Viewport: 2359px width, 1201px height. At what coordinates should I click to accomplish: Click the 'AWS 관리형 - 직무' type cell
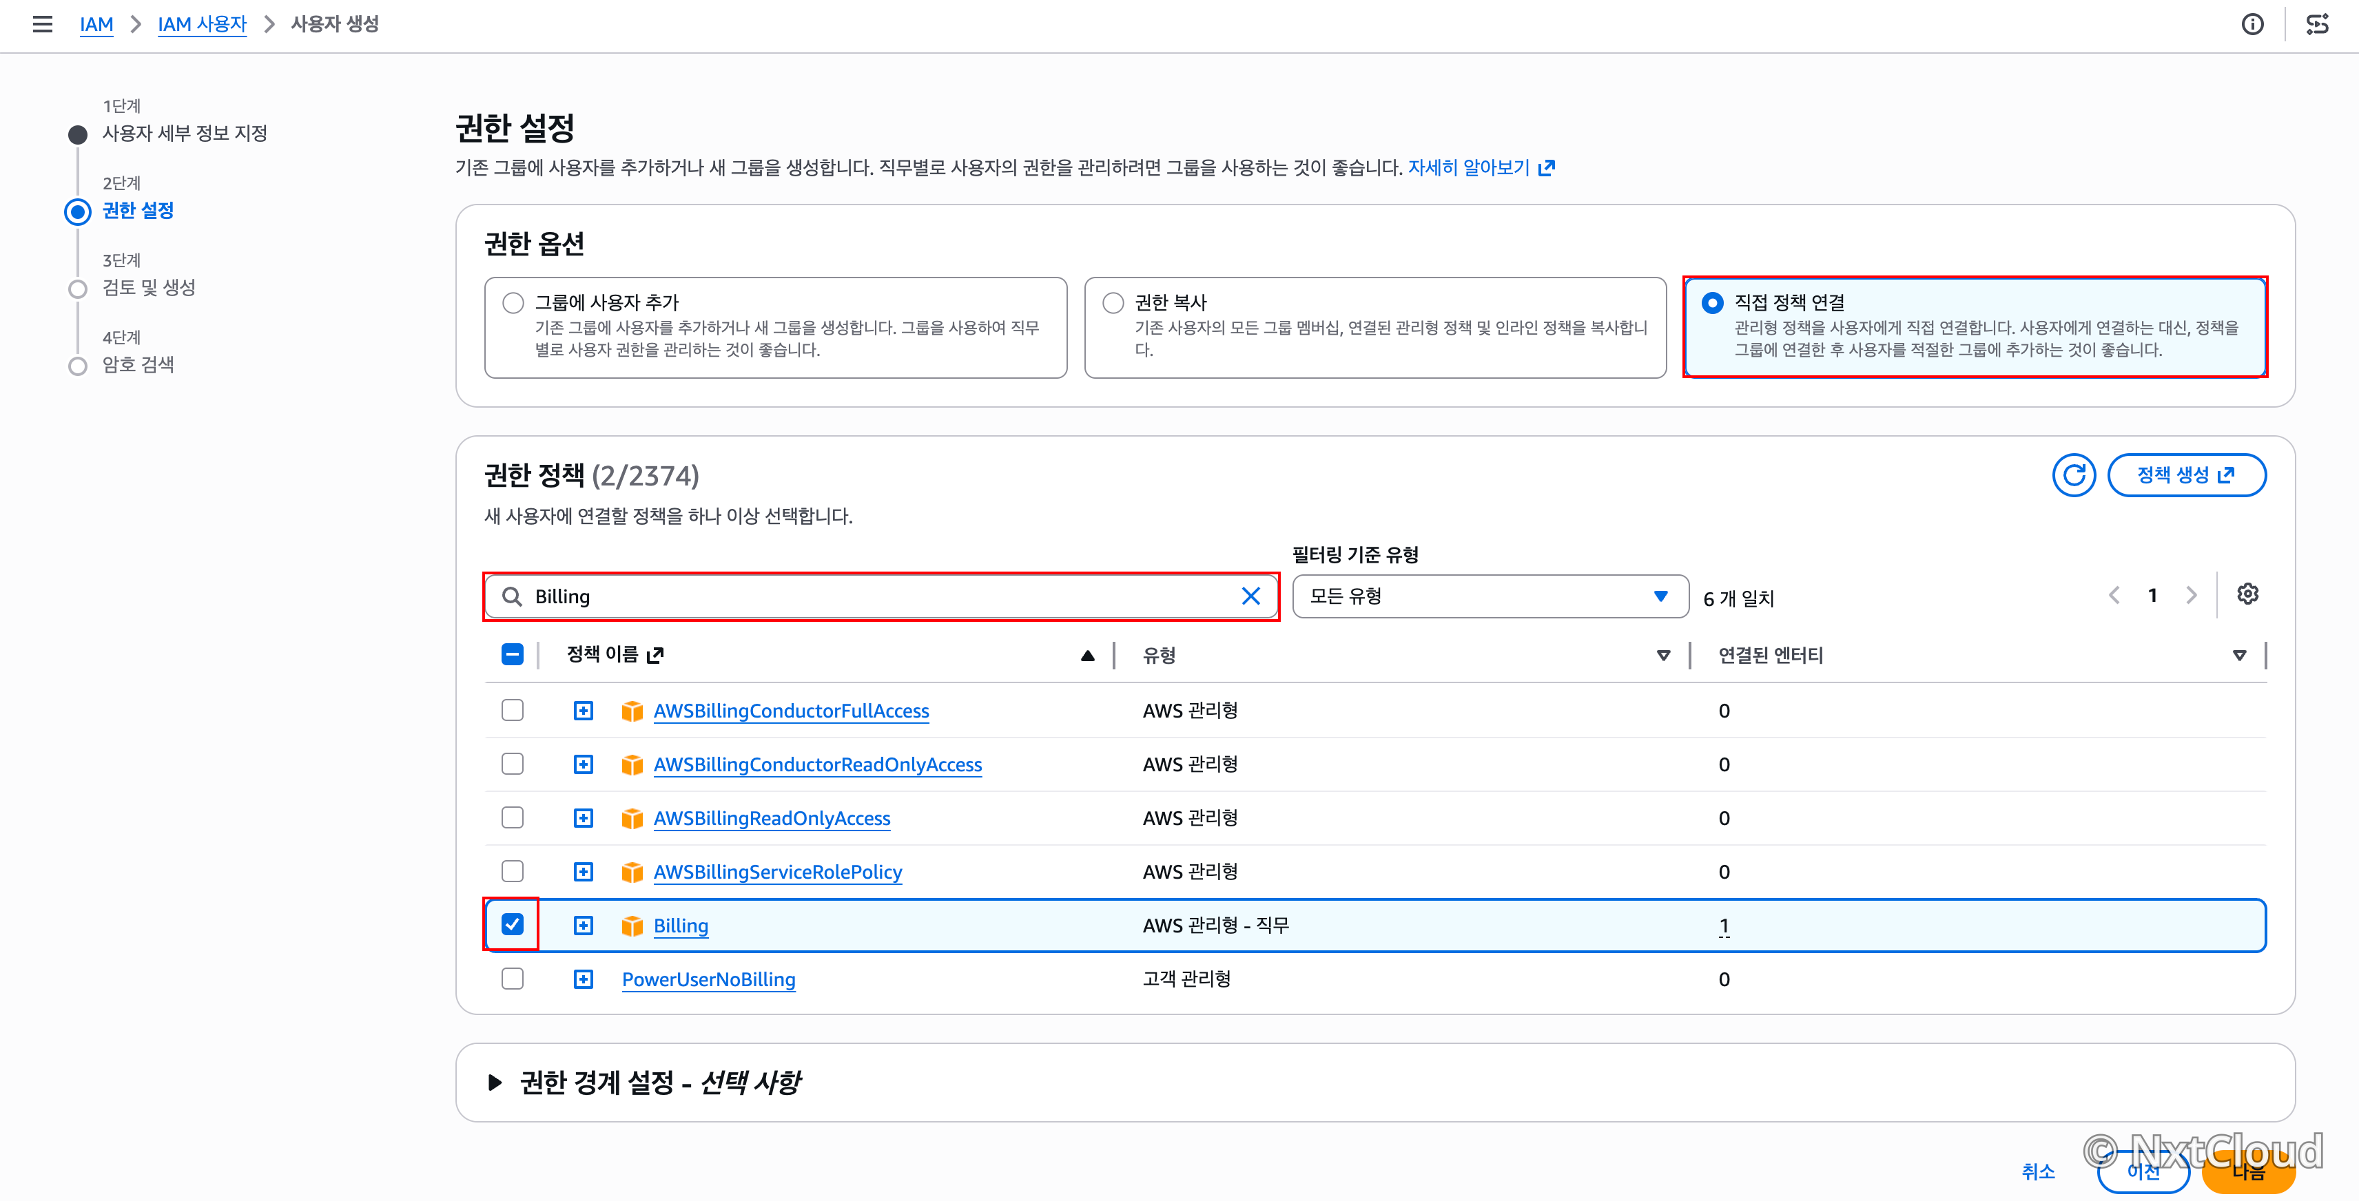1215,926
